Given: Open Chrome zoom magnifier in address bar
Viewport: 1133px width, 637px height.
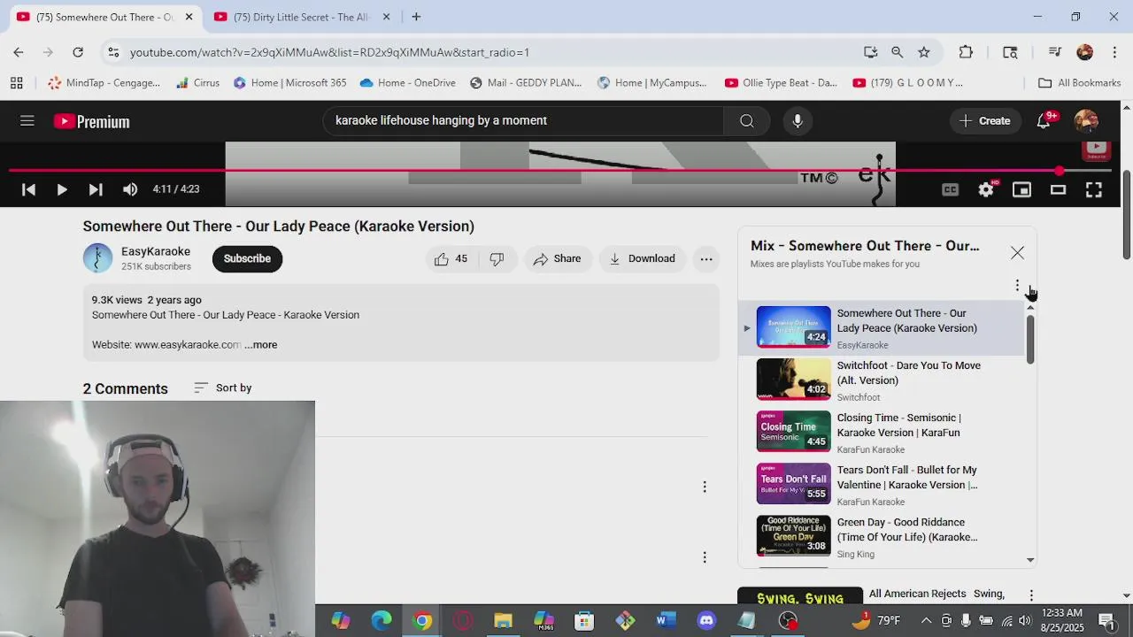Looking at the screenshot, I should [x=898, y=52].
